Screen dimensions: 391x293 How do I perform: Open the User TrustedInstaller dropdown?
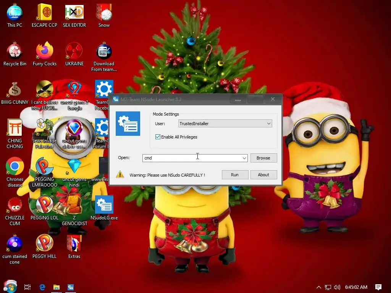[x=225, y=124]
